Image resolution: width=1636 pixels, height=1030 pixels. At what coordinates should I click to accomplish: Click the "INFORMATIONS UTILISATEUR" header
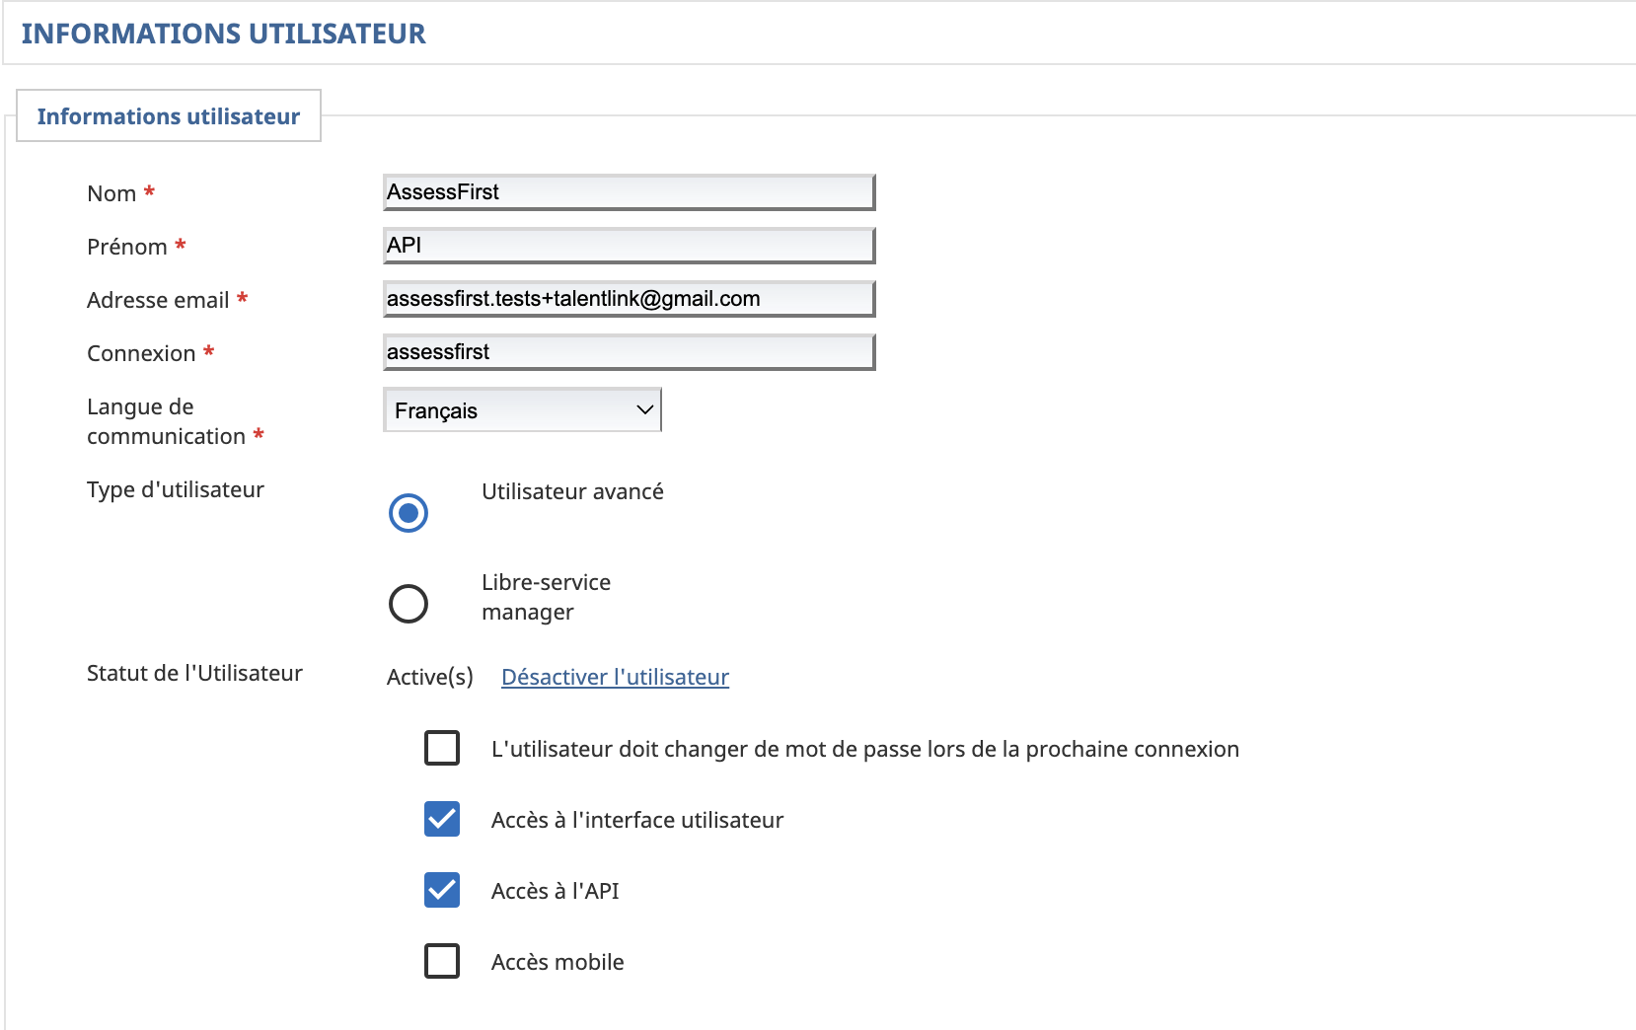(222, 33)
